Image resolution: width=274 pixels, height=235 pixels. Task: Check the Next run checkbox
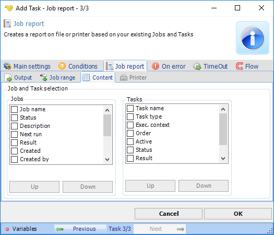tap(14, 134)
